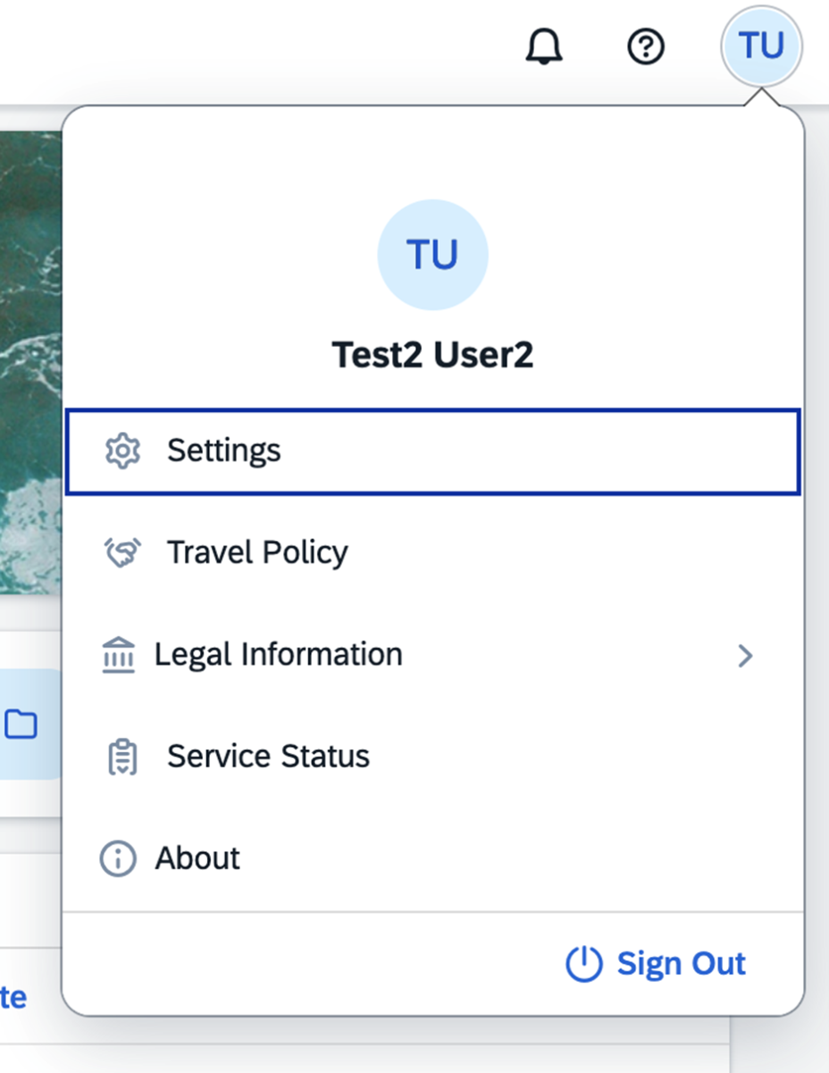Select the Settings gear icon
Viewport: 829px width, 1073px height.
[x=121, y=451]
